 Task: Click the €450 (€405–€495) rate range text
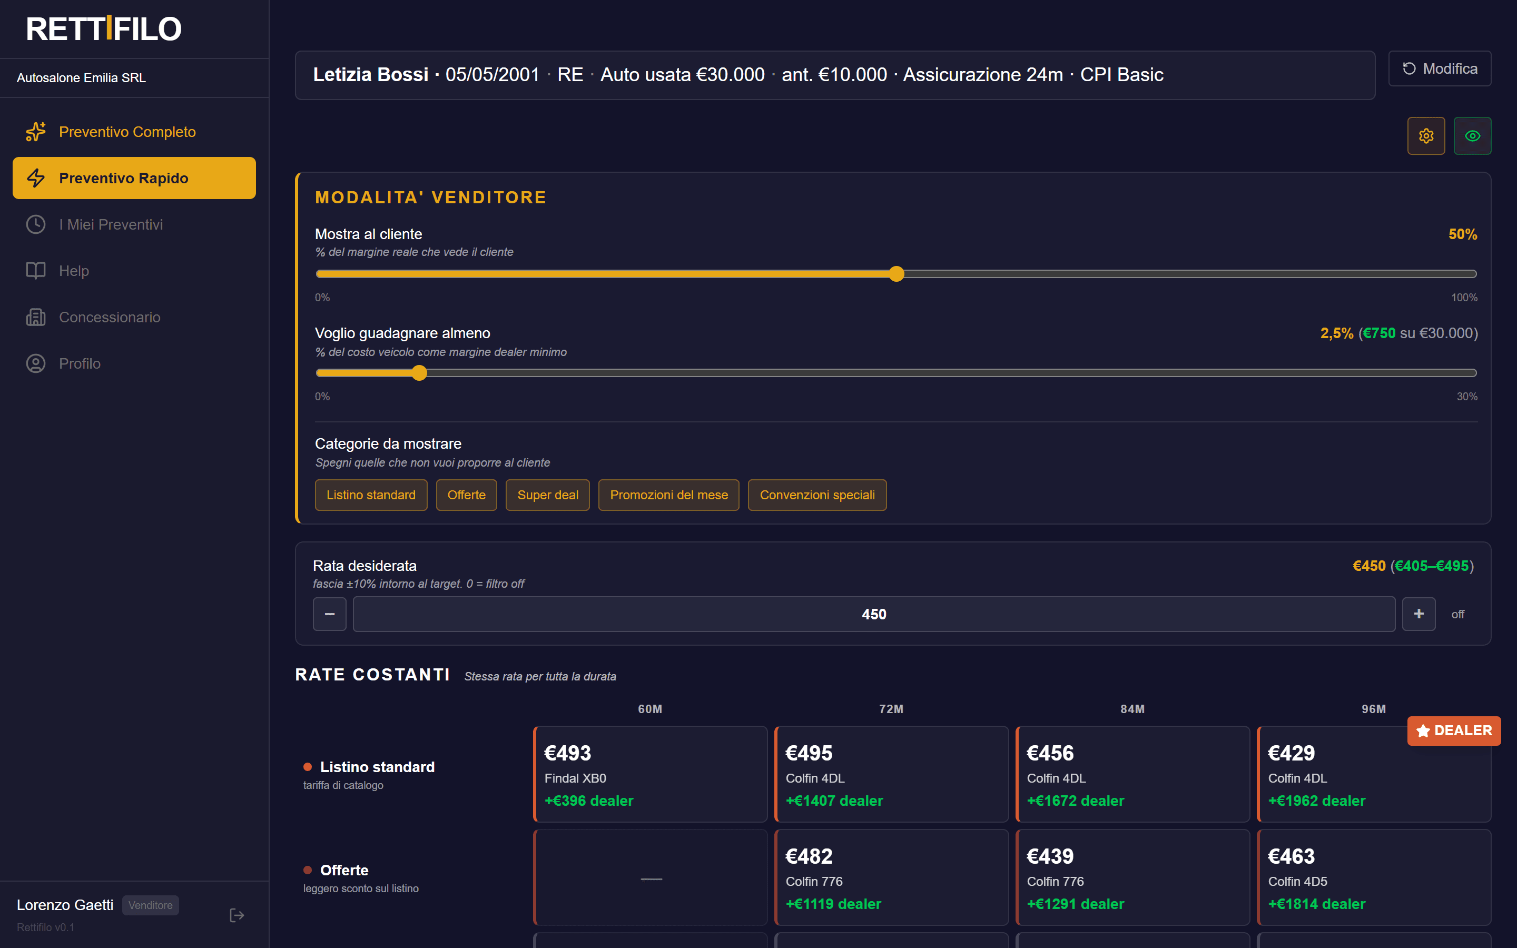[x=1413, y=566]
